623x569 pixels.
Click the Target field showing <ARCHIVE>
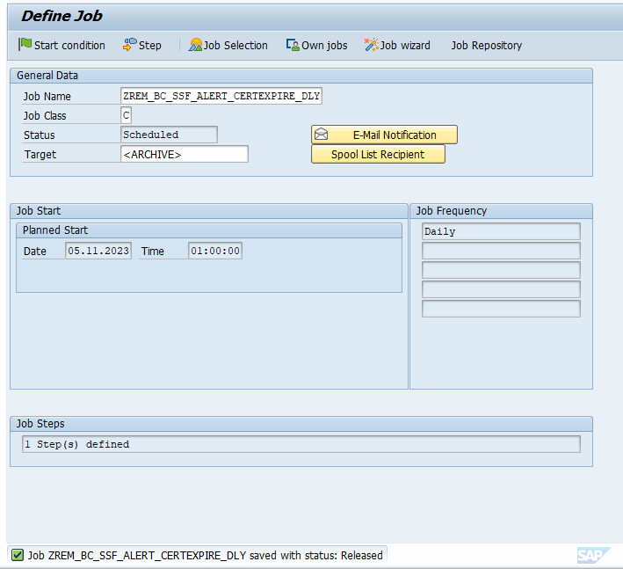184,154
